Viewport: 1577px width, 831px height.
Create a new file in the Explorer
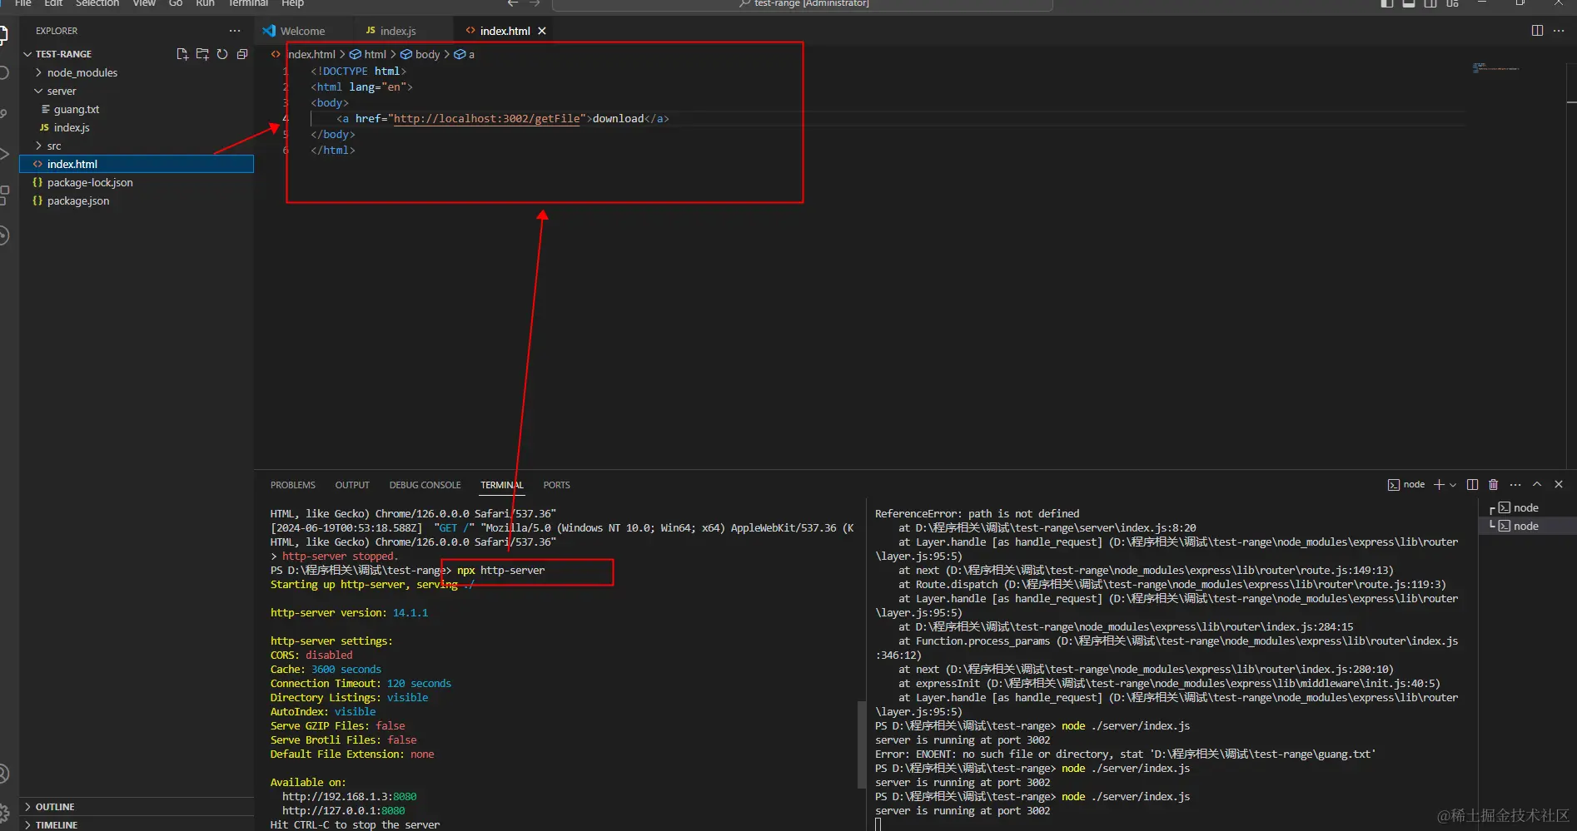pyautogui.click(x=182, y=54)
